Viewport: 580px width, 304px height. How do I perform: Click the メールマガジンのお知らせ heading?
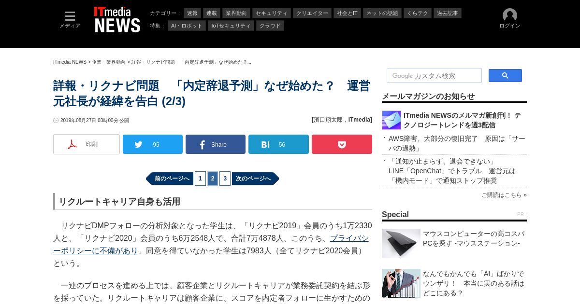[x=428, y=96]
